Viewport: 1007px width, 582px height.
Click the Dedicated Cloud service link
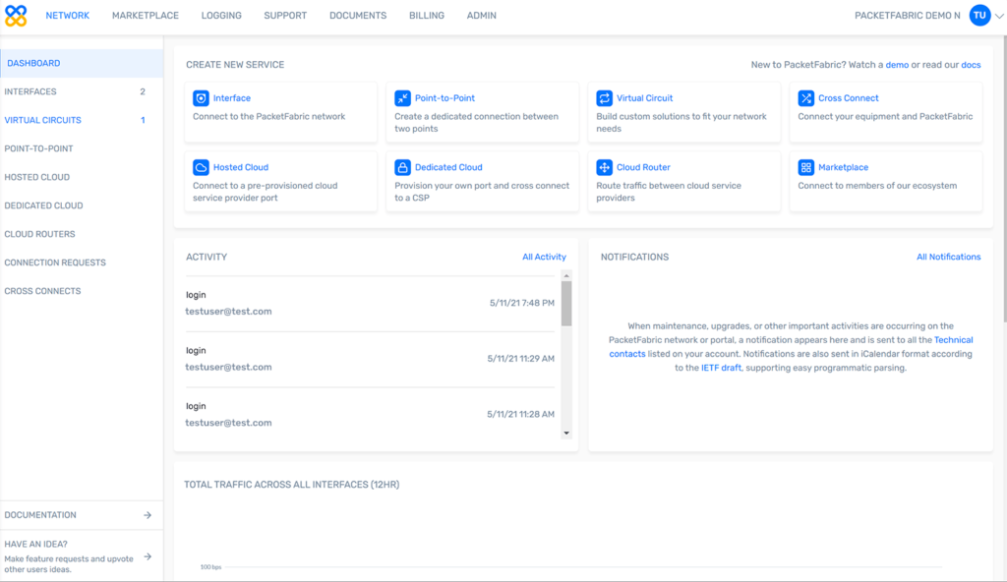click(448, 168)
